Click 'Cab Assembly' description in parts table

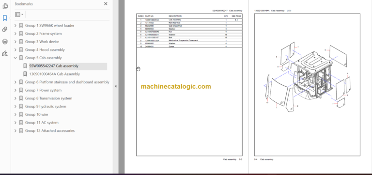click(x=174, y=20)
